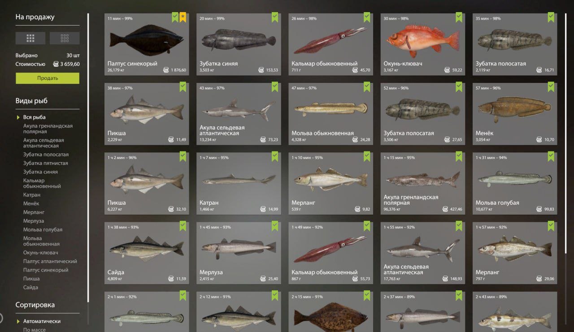Image resolution: width=574 pixels, height=332 pixels.
Task: Deselect checkmark on Катран card
Action: coord(275,156)
